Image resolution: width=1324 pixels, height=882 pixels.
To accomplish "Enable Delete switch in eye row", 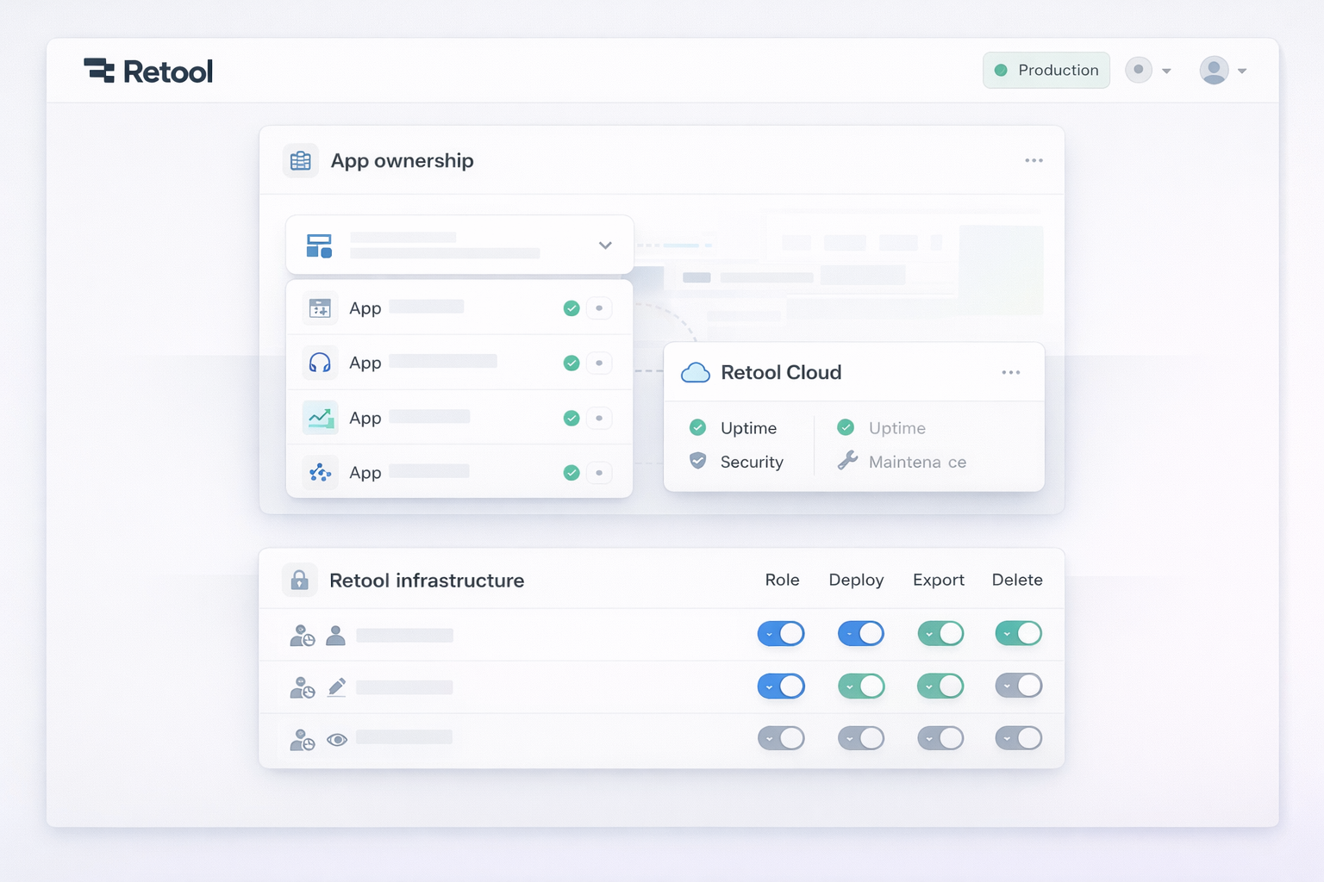I will [x=1019, y=738].
